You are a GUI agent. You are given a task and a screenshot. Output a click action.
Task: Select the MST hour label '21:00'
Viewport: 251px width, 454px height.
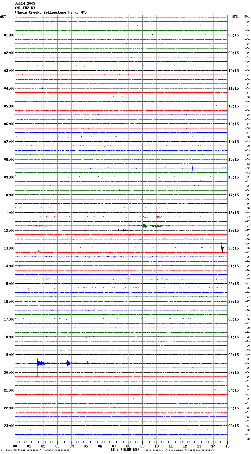[9, 390]
